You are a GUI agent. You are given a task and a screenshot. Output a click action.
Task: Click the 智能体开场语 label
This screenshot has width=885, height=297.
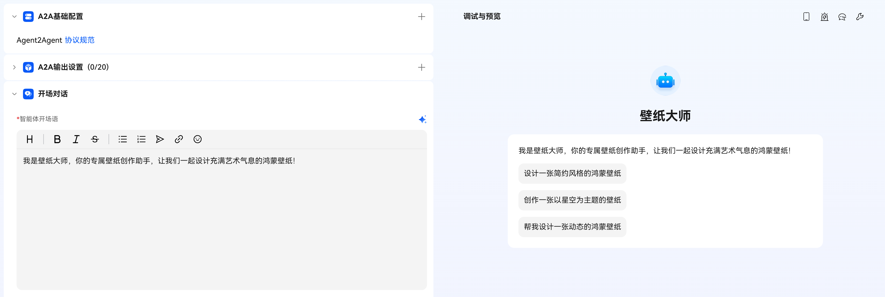[39, 119]
